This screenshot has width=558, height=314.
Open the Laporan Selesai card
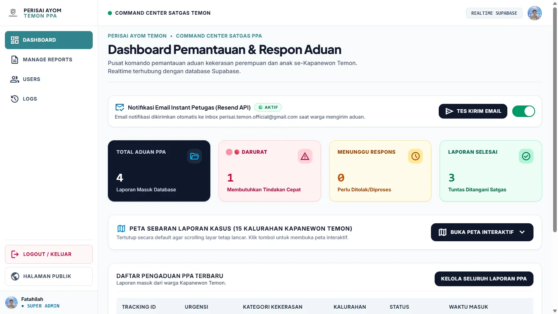click(x=491, y=171)
